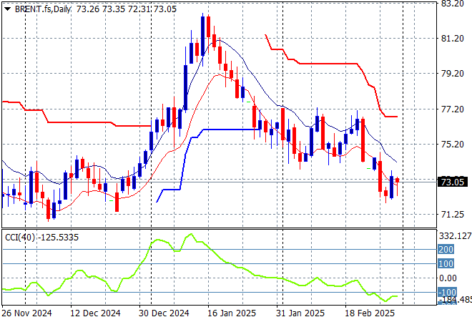Click the 83.20 price axis label
472x322 pixels.
point(452,4)
